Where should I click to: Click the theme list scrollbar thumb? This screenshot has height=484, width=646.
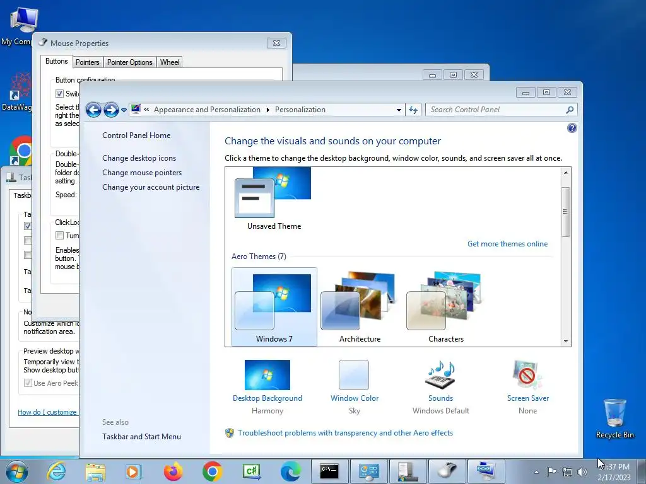pyautogui.click(x=566, y=212)
